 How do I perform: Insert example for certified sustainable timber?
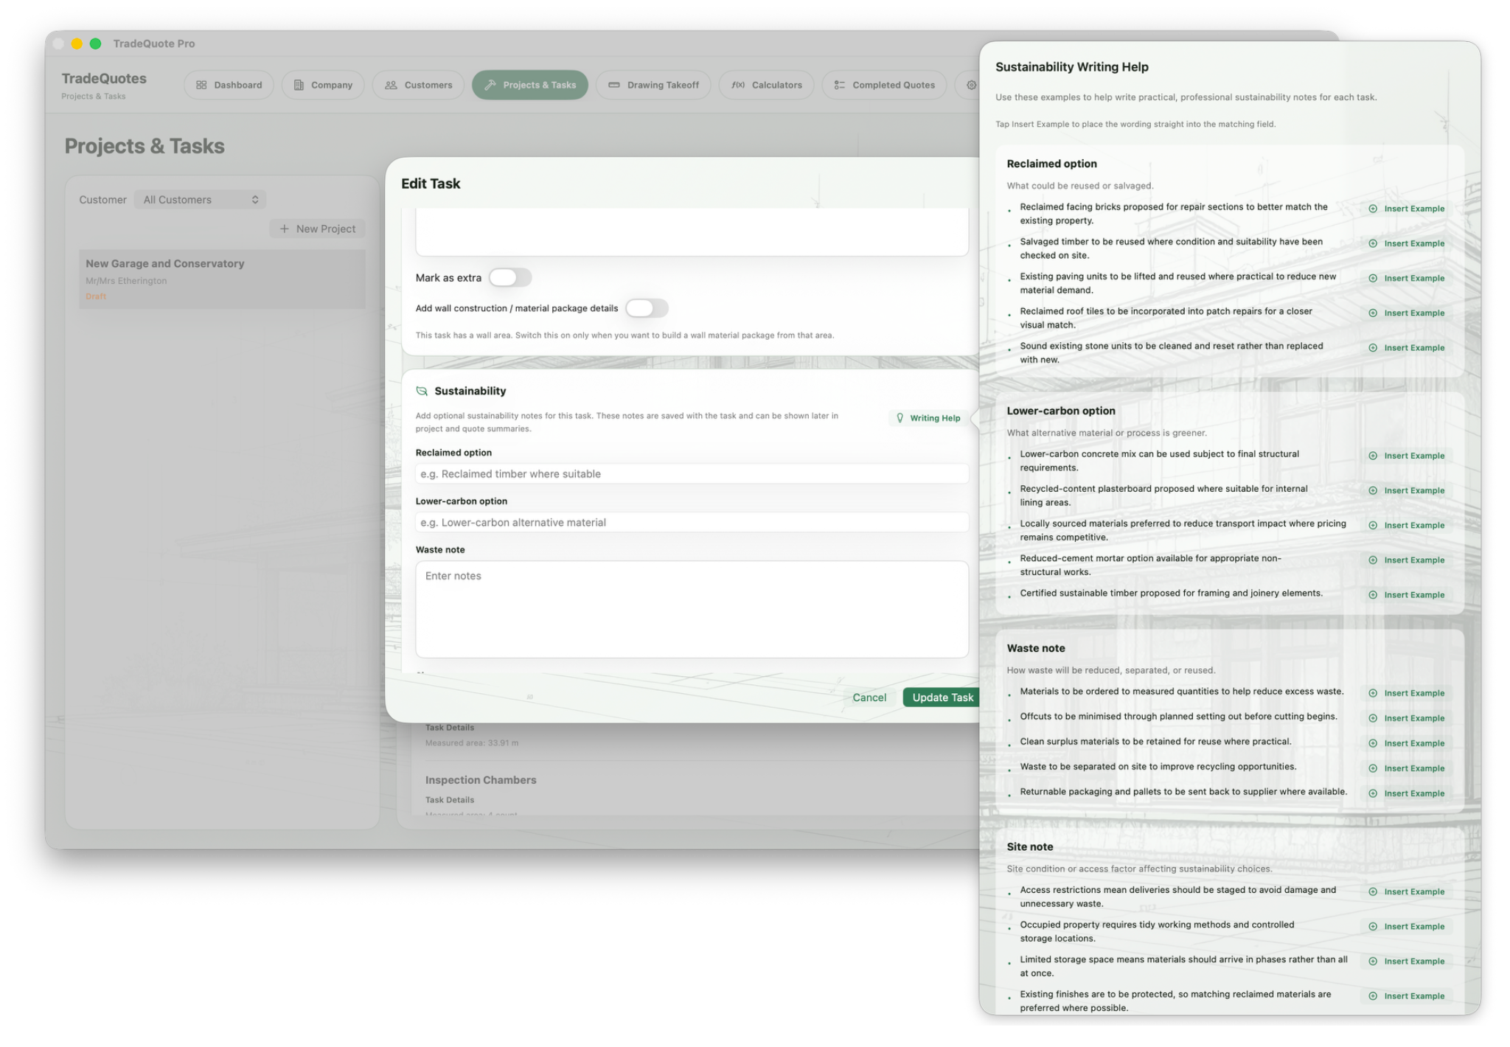pos(1407,594)
